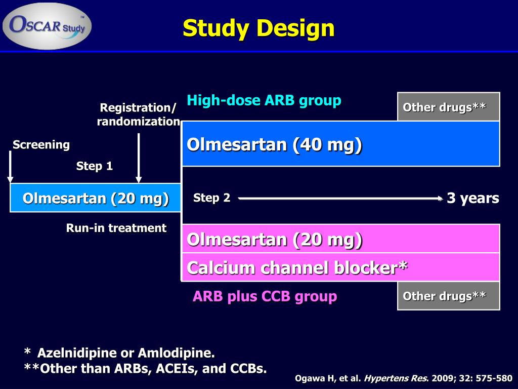
Task: Click the Screening label
Action: point(41,144)
